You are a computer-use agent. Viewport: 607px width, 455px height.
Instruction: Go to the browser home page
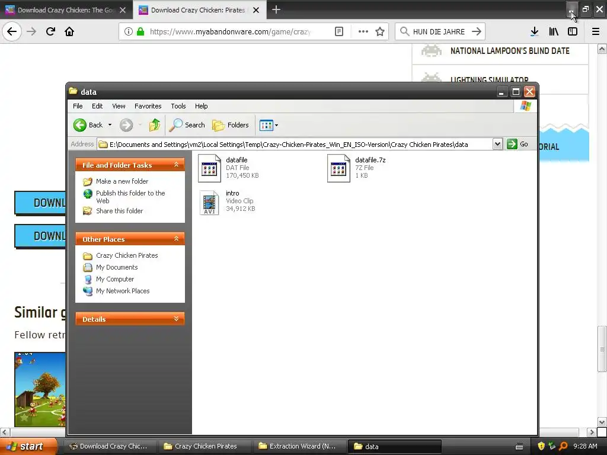tap(69, 31)
